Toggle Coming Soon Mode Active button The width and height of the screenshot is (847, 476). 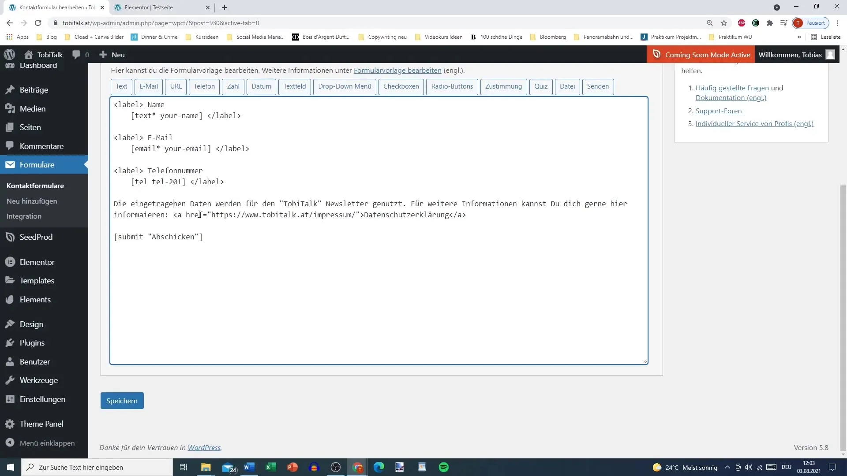[703, 55]
